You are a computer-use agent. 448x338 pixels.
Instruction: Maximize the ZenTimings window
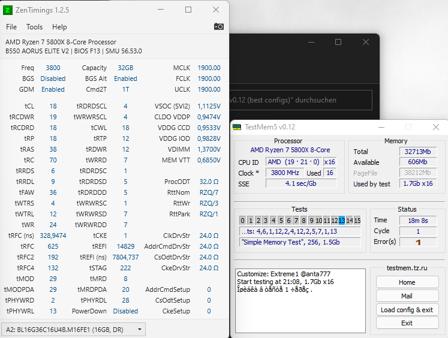pyautogui.click(x=188, y=10)
